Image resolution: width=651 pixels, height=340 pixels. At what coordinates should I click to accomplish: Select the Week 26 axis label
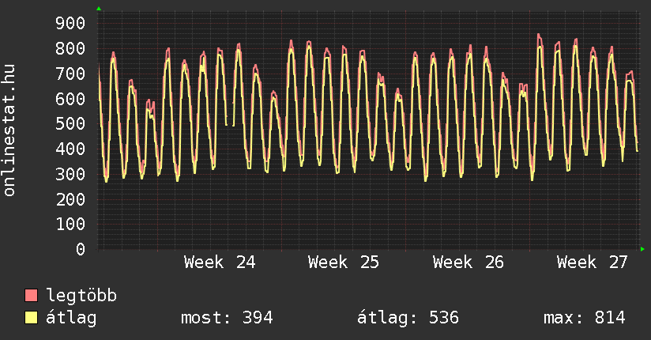pos(468,263)
